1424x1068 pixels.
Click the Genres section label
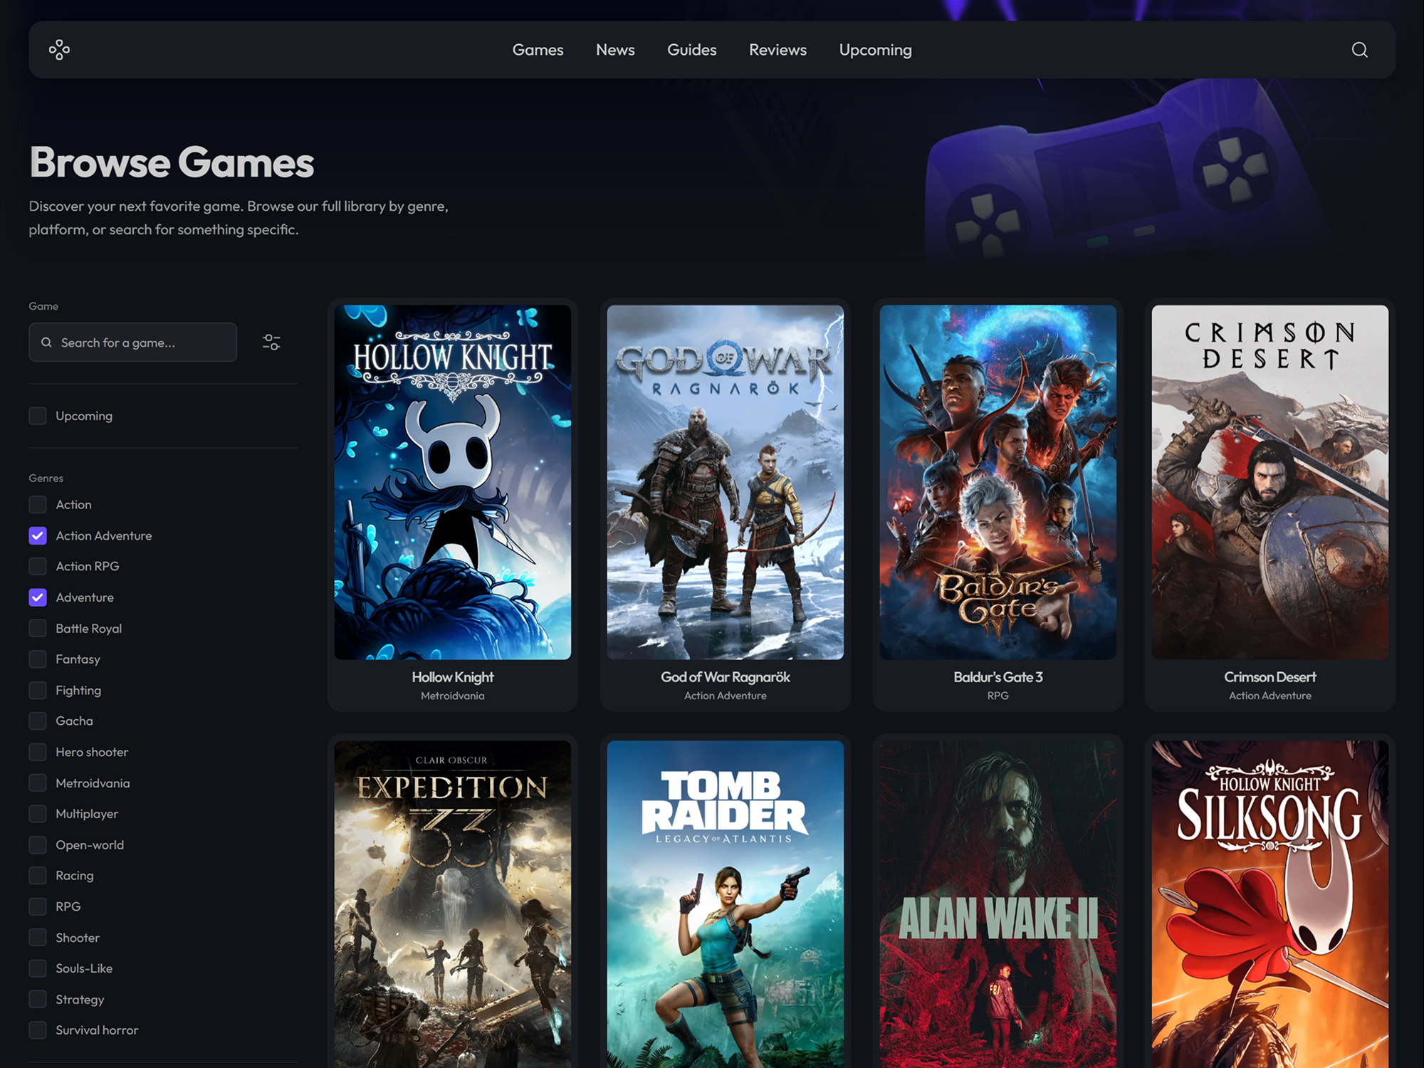[46, 478]
